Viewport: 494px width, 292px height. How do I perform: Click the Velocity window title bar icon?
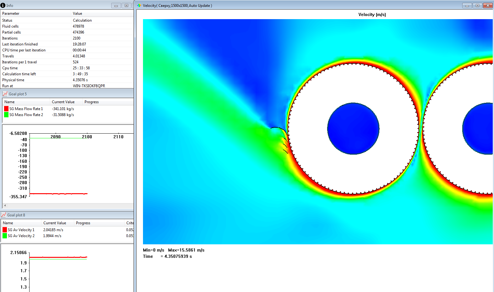point(139,5)
